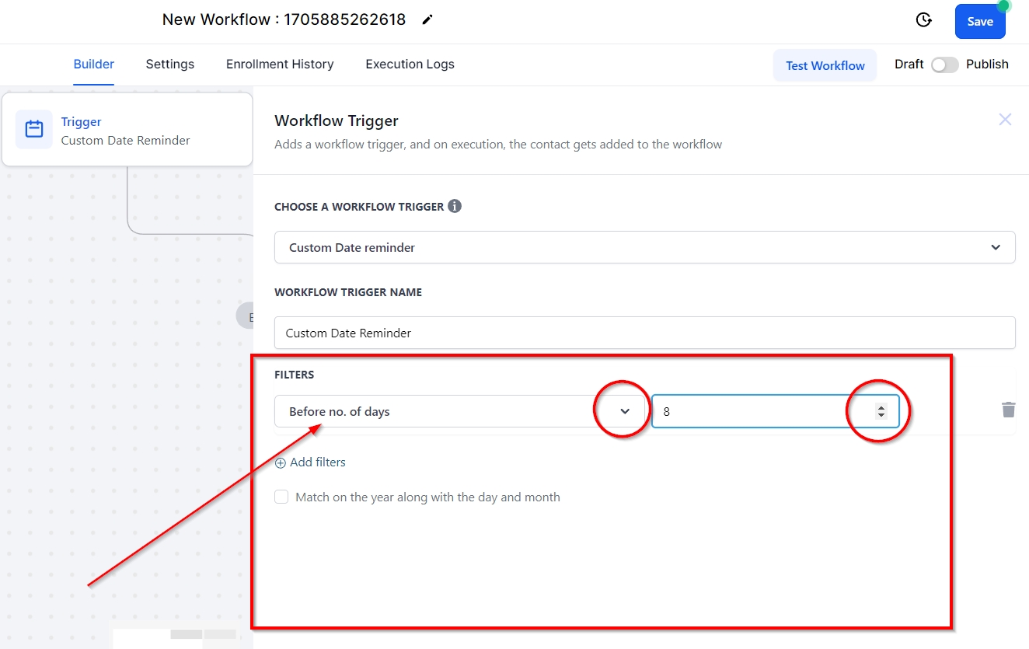Image resolution: width=1029 pixels, height=649 pixels.
Task: Click info icon beside Choose a Workflow Trigger
Action: click(x=455, y=207)
